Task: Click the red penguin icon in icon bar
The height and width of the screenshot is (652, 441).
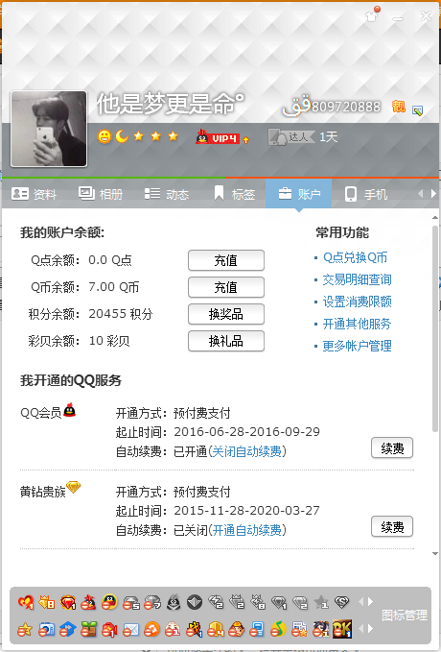Action: [x=88, y=602]
